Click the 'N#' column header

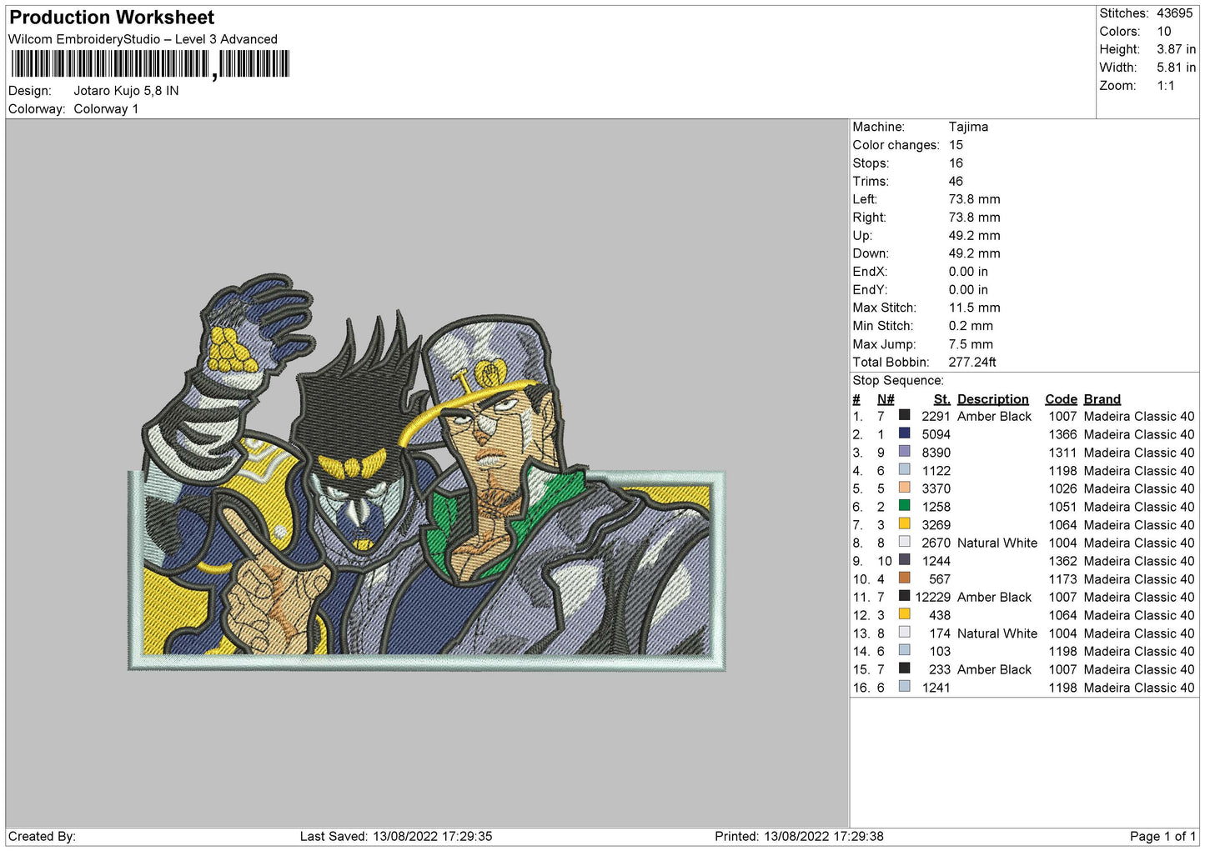tap(886, 399)
